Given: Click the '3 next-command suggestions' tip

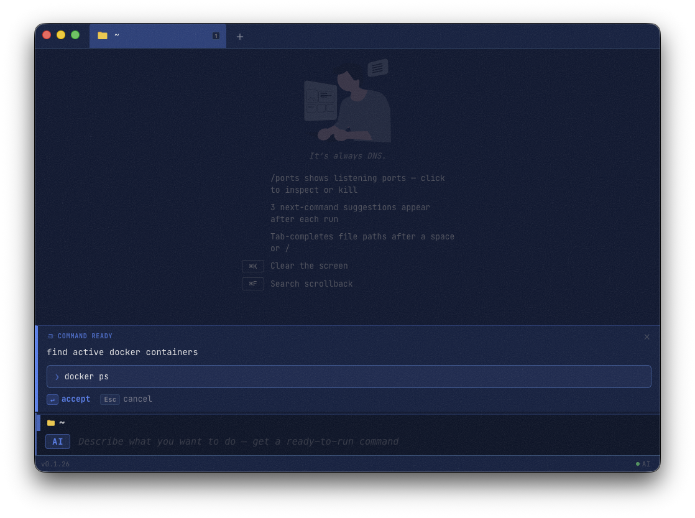Looking at the screenshot, I should (350, 213).
